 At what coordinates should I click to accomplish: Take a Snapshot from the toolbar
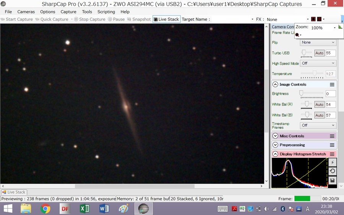[139, 19]
